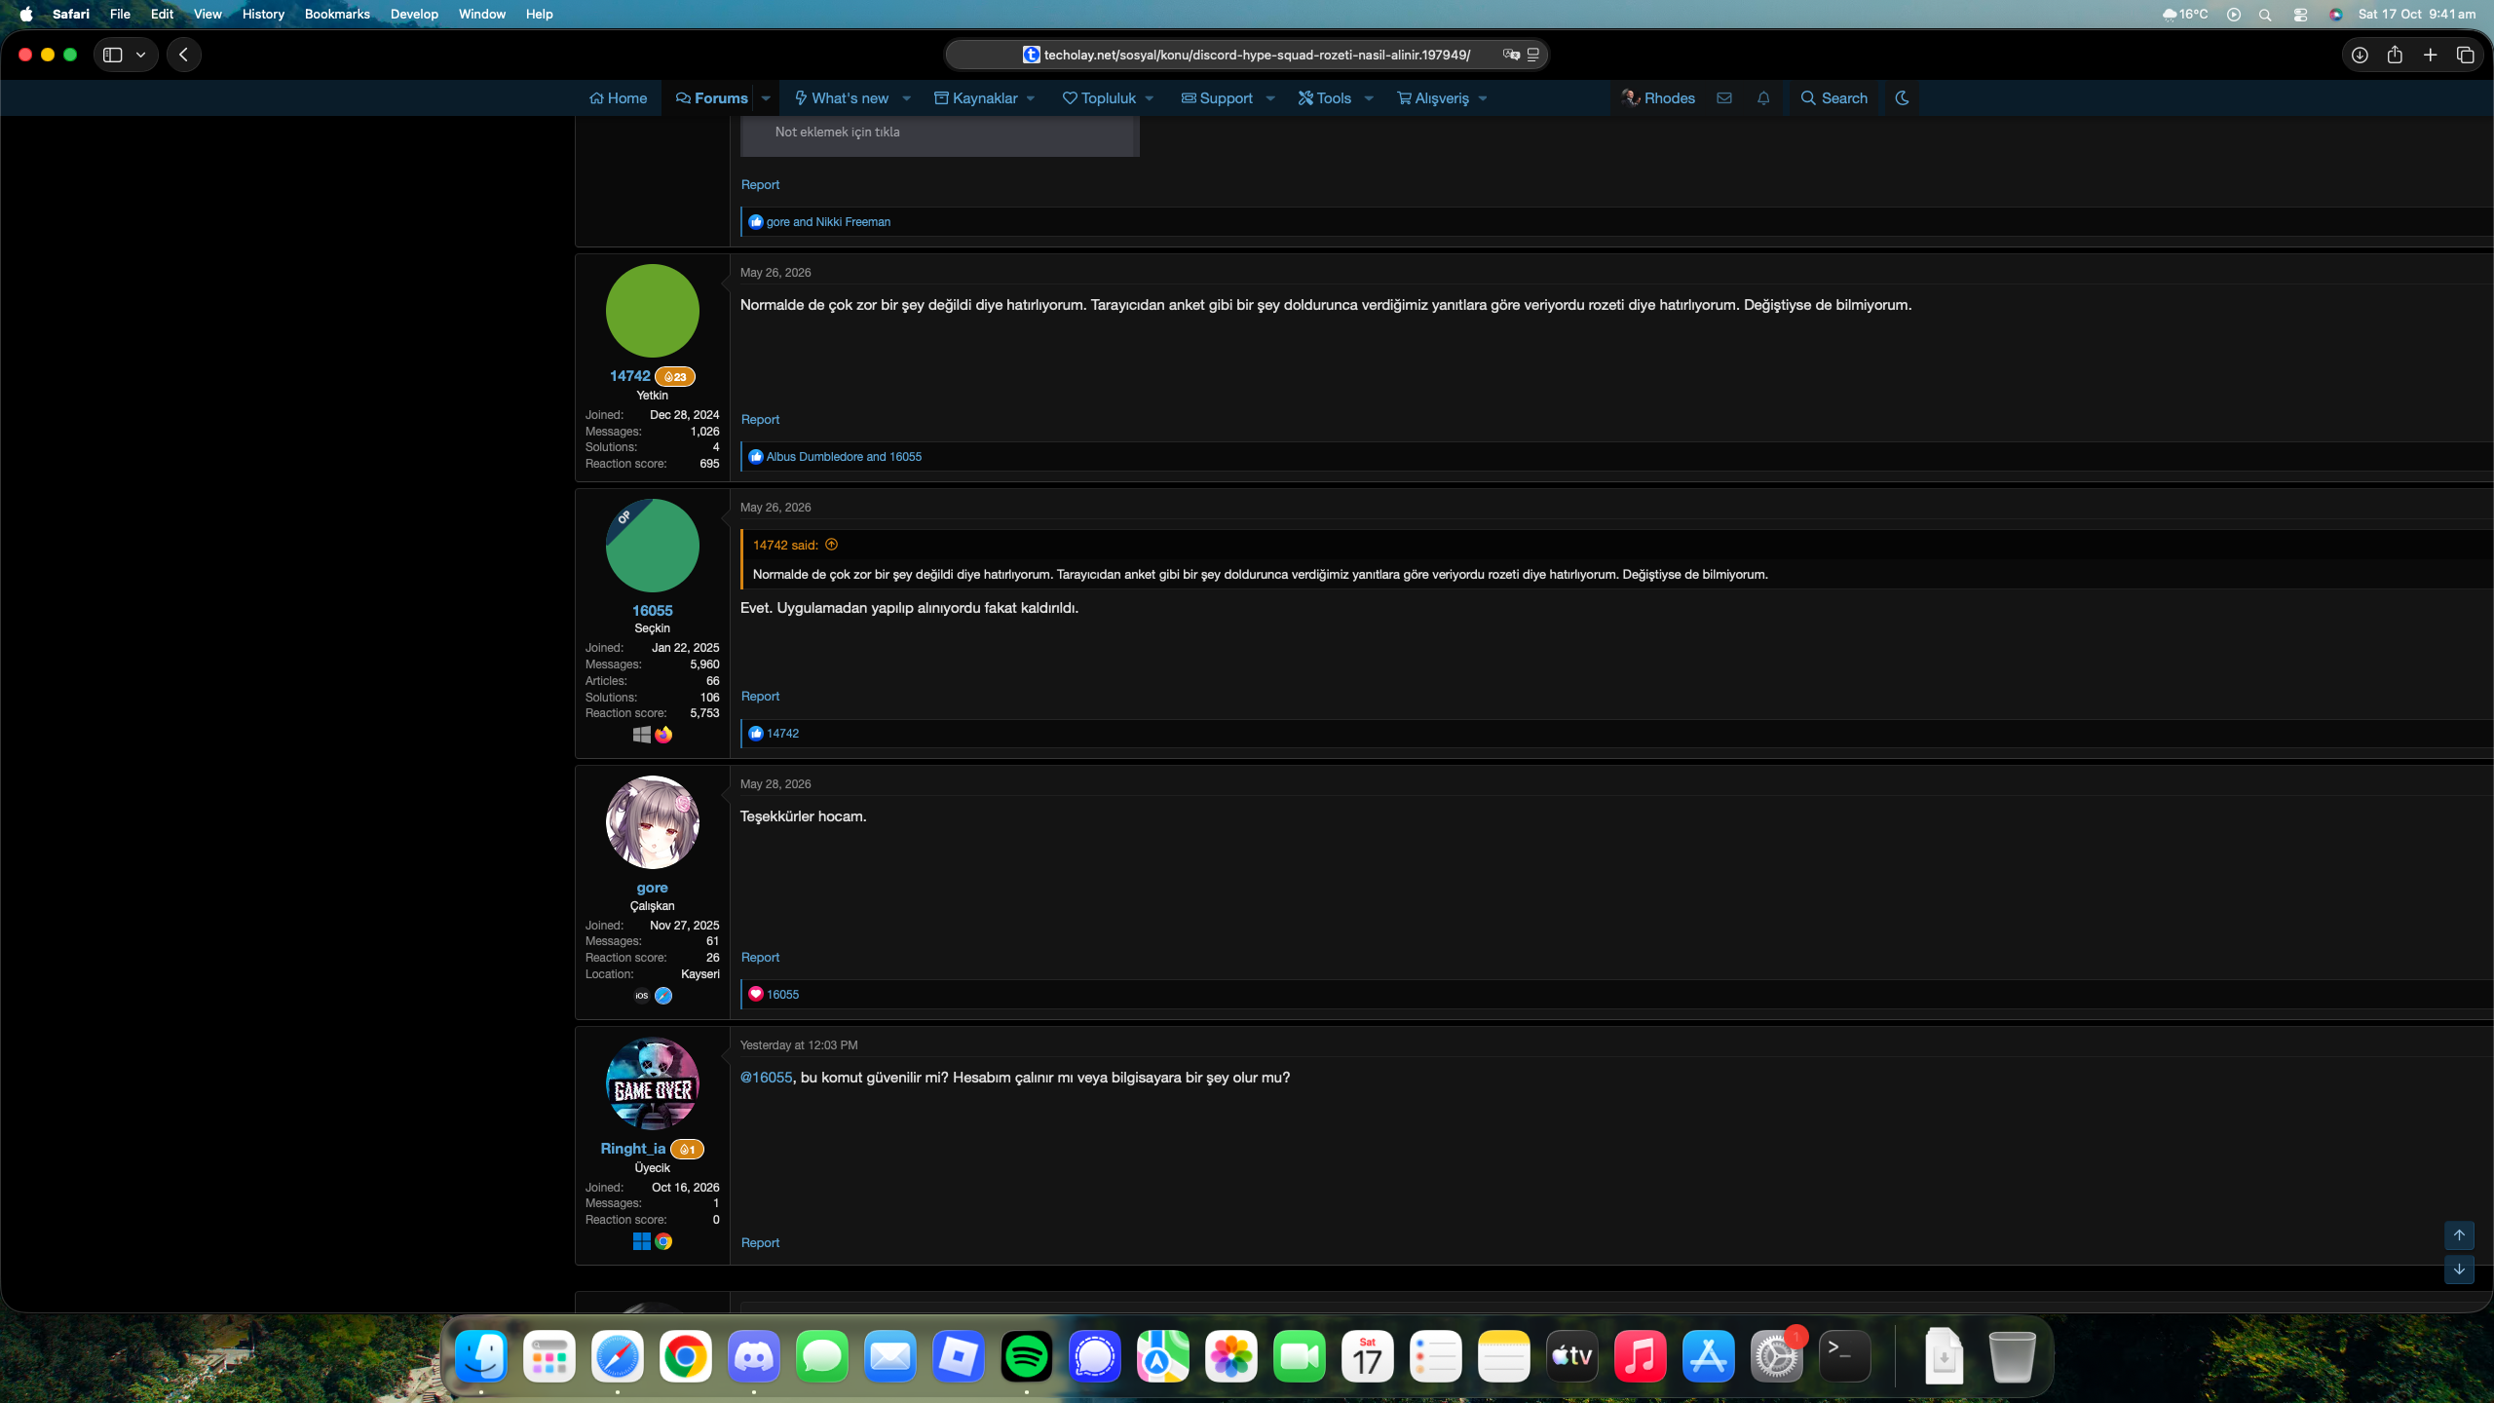
Task: Open Control Centre in menu bar
Action: coord(2300,14)
